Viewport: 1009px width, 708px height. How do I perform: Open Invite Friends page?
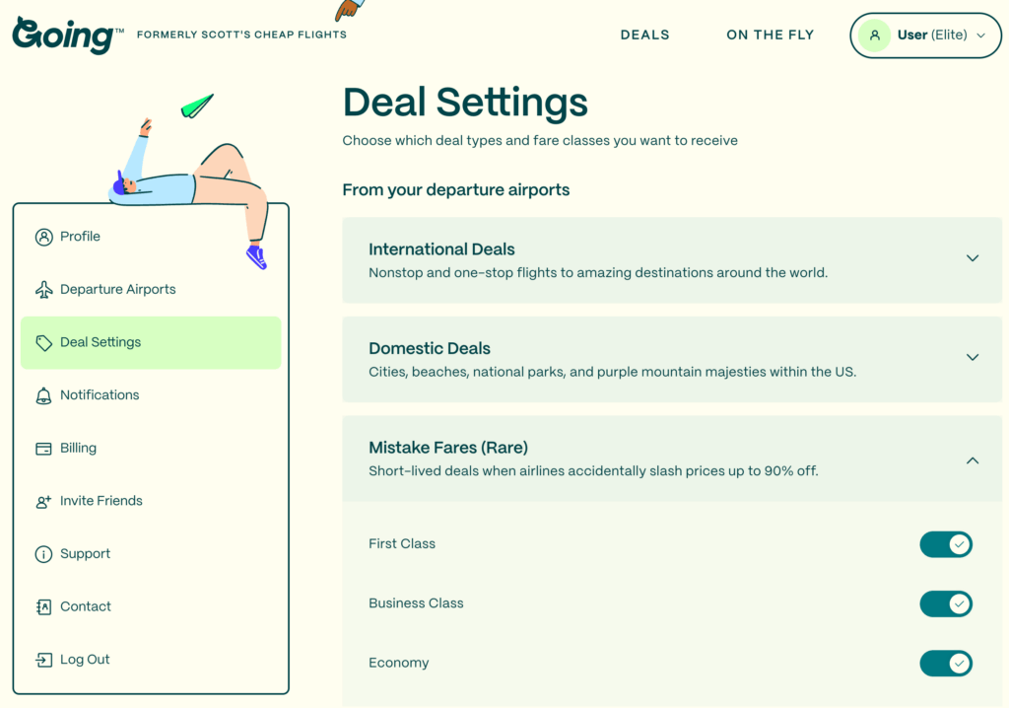[x=151, y=501]
